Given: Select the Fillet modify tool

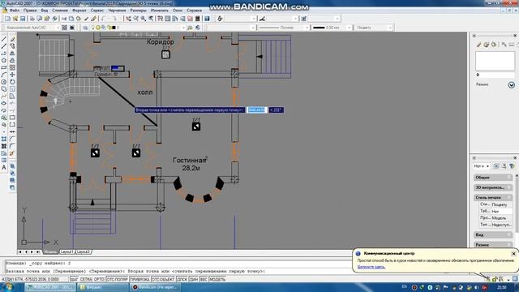Looking at the screenshot, I should (x=12, y=146).
